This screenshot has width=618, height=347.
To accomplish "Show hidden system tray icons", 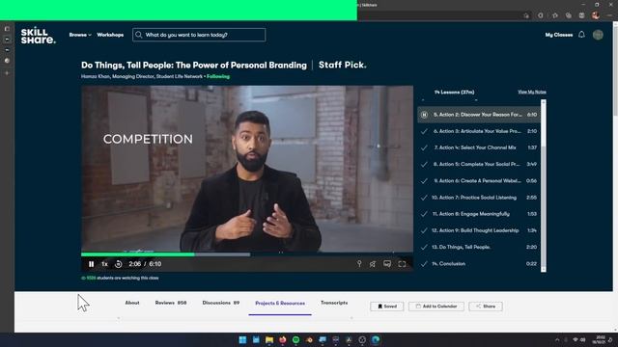I will [557, 339].
